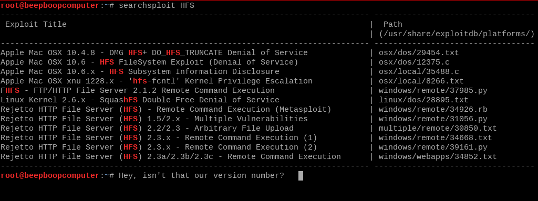
Task: Click the searchsploit HFS command text
Action: [x=157, y=6]
